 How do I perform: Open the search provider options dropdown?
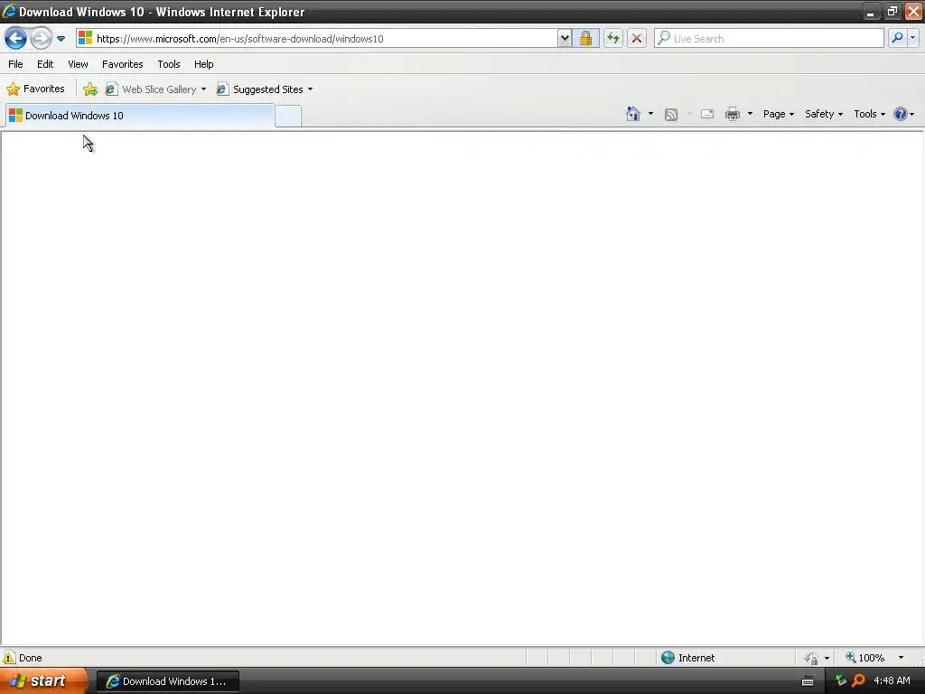(x=912, y=38)
